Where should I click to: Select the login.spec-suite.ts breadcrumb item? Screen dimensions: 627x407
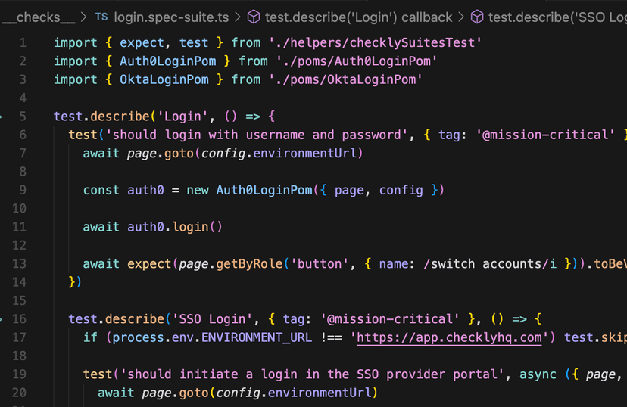point(172,17)
